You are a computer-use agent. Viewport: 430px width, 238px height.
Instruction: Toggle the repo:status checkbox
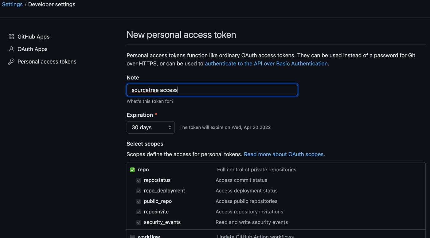pos(139,180)
